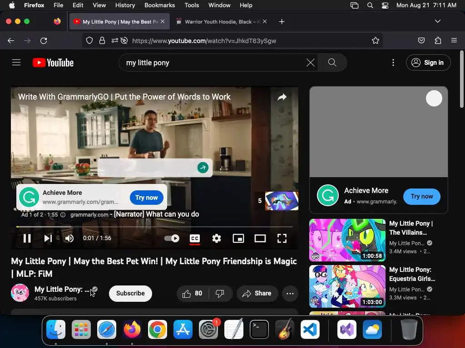Dislike the video thumbs down
Screen dimensions: 465x348
coord(220,294)
